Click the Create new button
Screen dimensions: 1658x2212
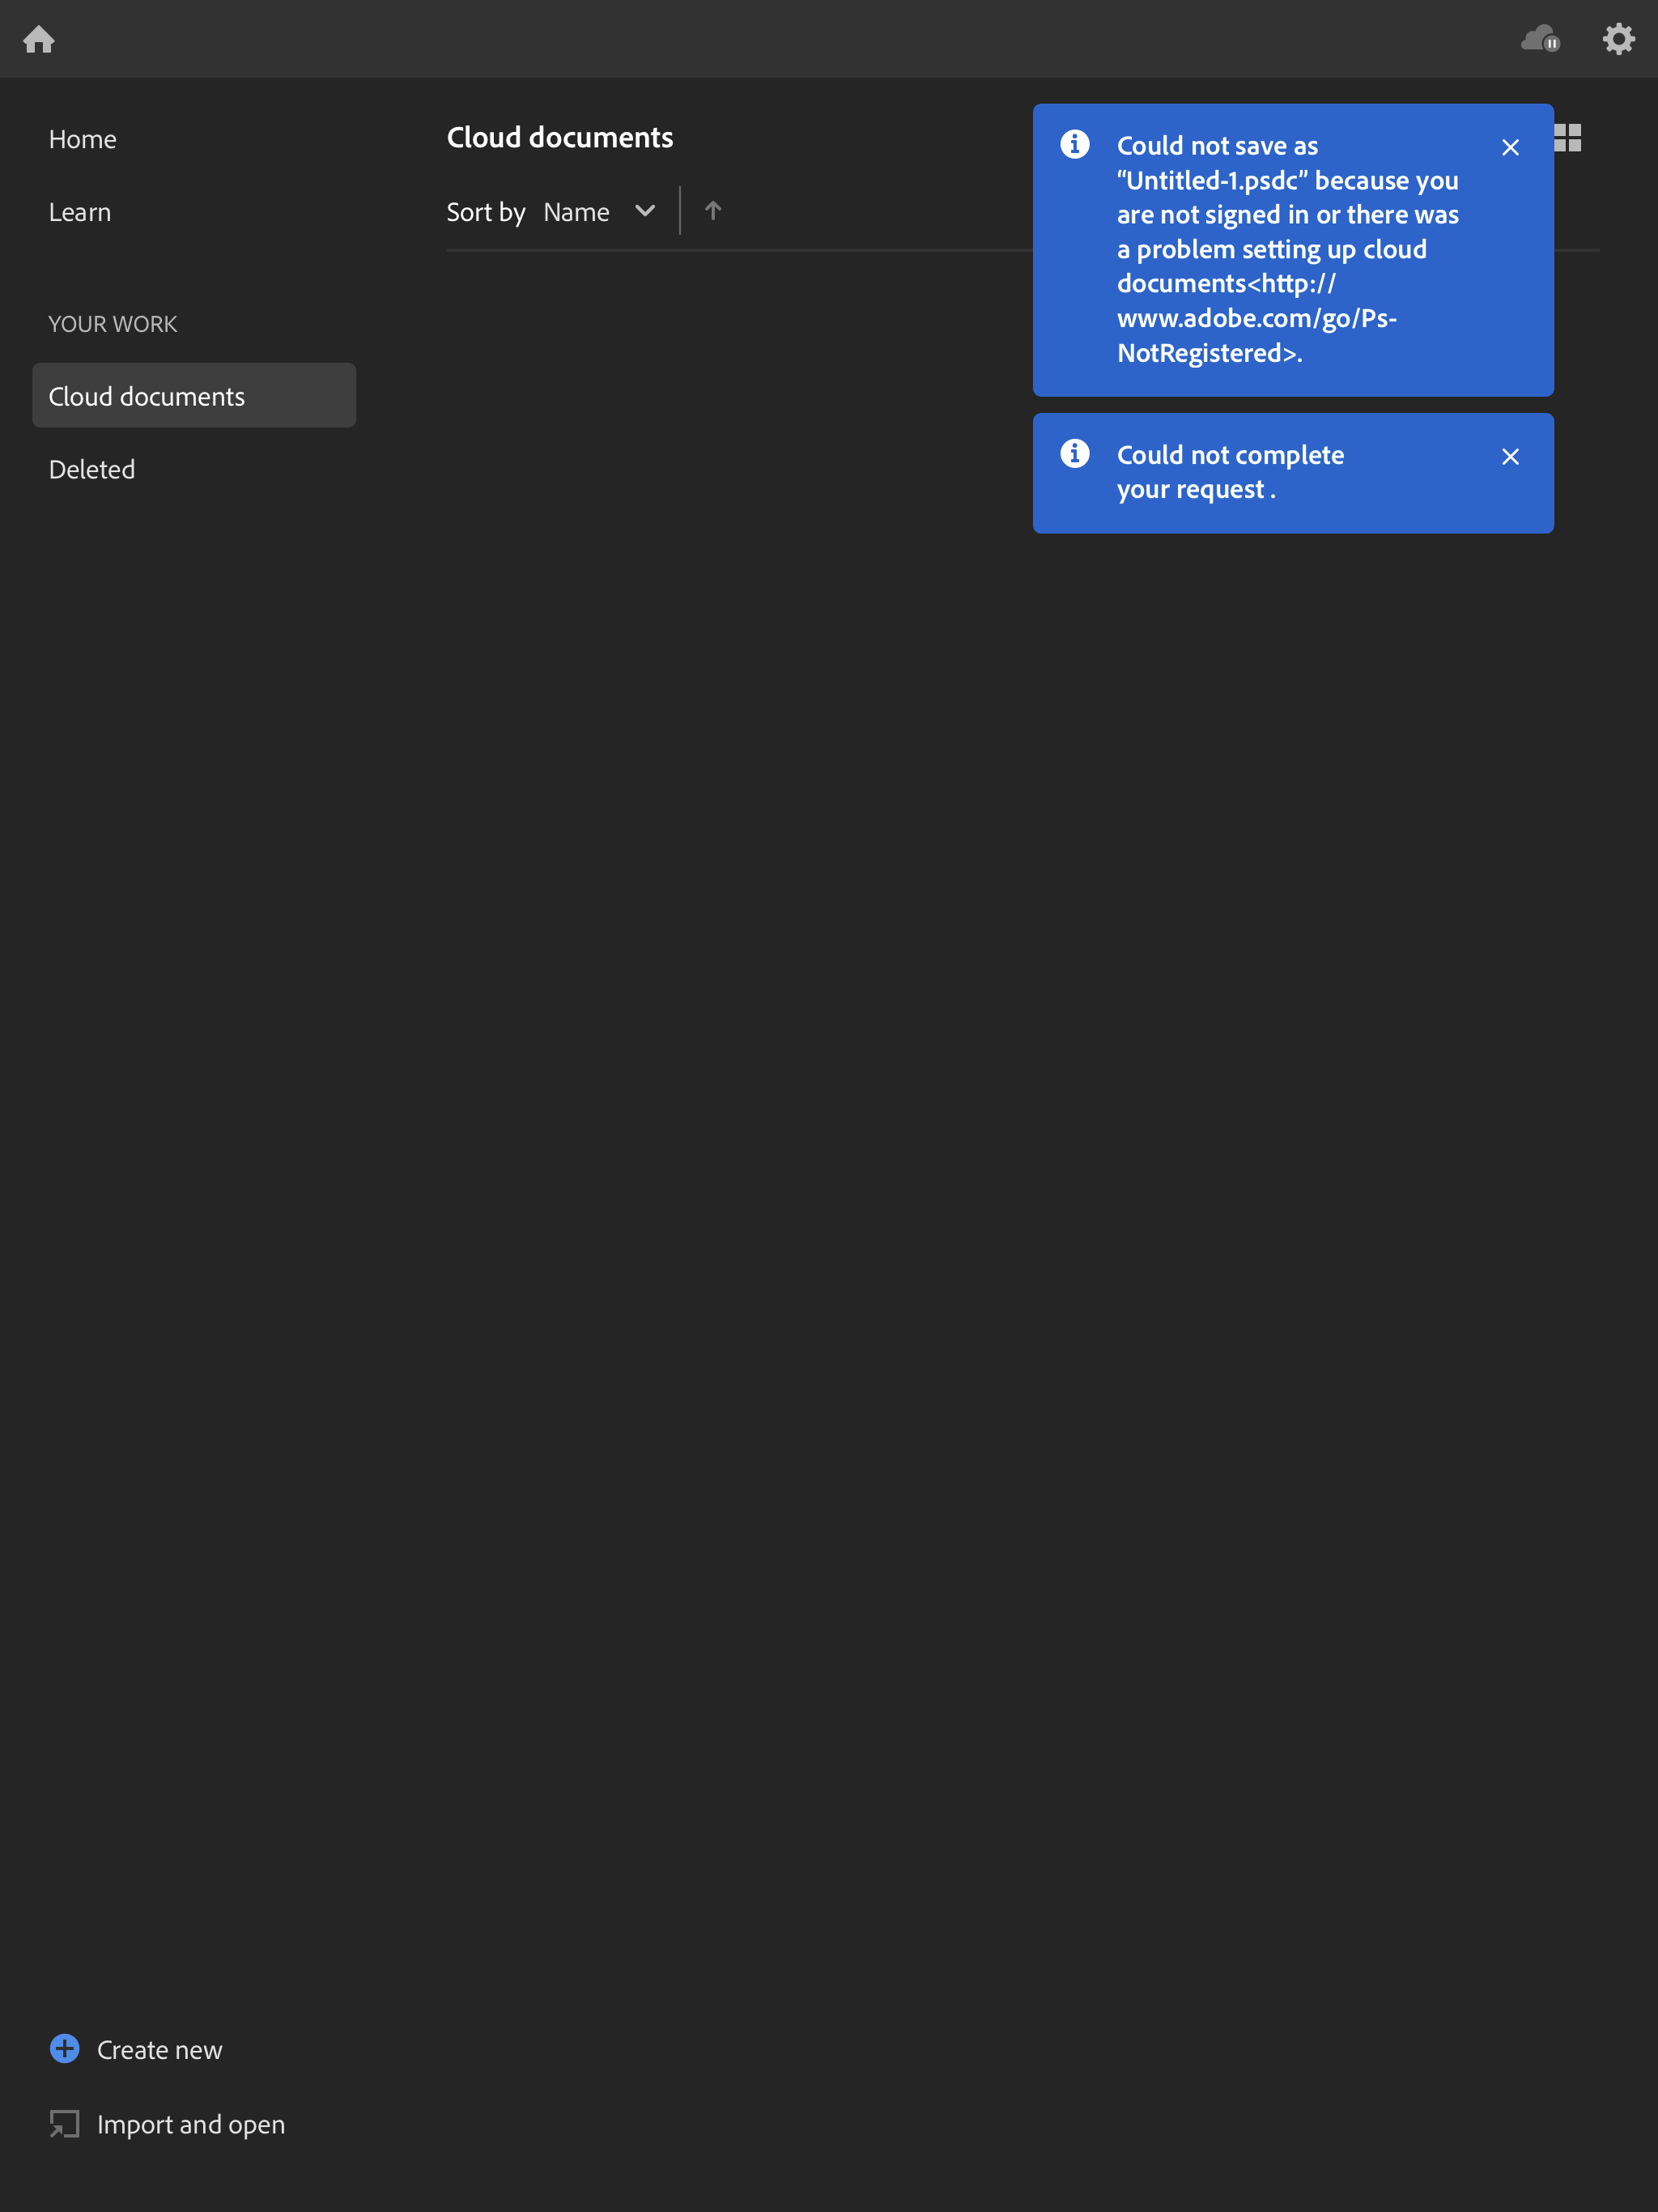[158, 2049]
